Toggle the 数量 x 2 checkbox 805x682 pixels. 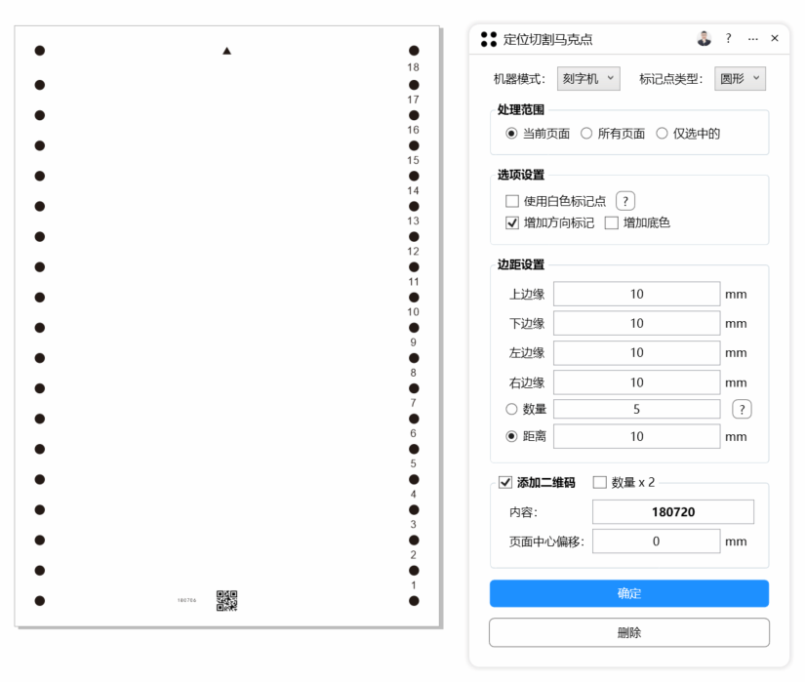pos(600,482)
